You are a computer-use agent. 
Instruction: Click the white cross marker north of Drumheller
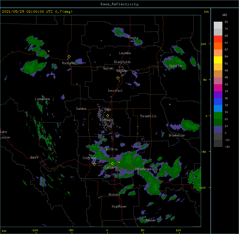tap(170, 104)
